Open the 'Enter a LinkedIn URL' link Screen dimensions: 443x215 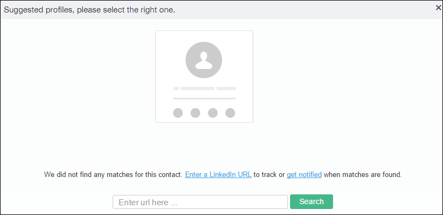[218, 174]
